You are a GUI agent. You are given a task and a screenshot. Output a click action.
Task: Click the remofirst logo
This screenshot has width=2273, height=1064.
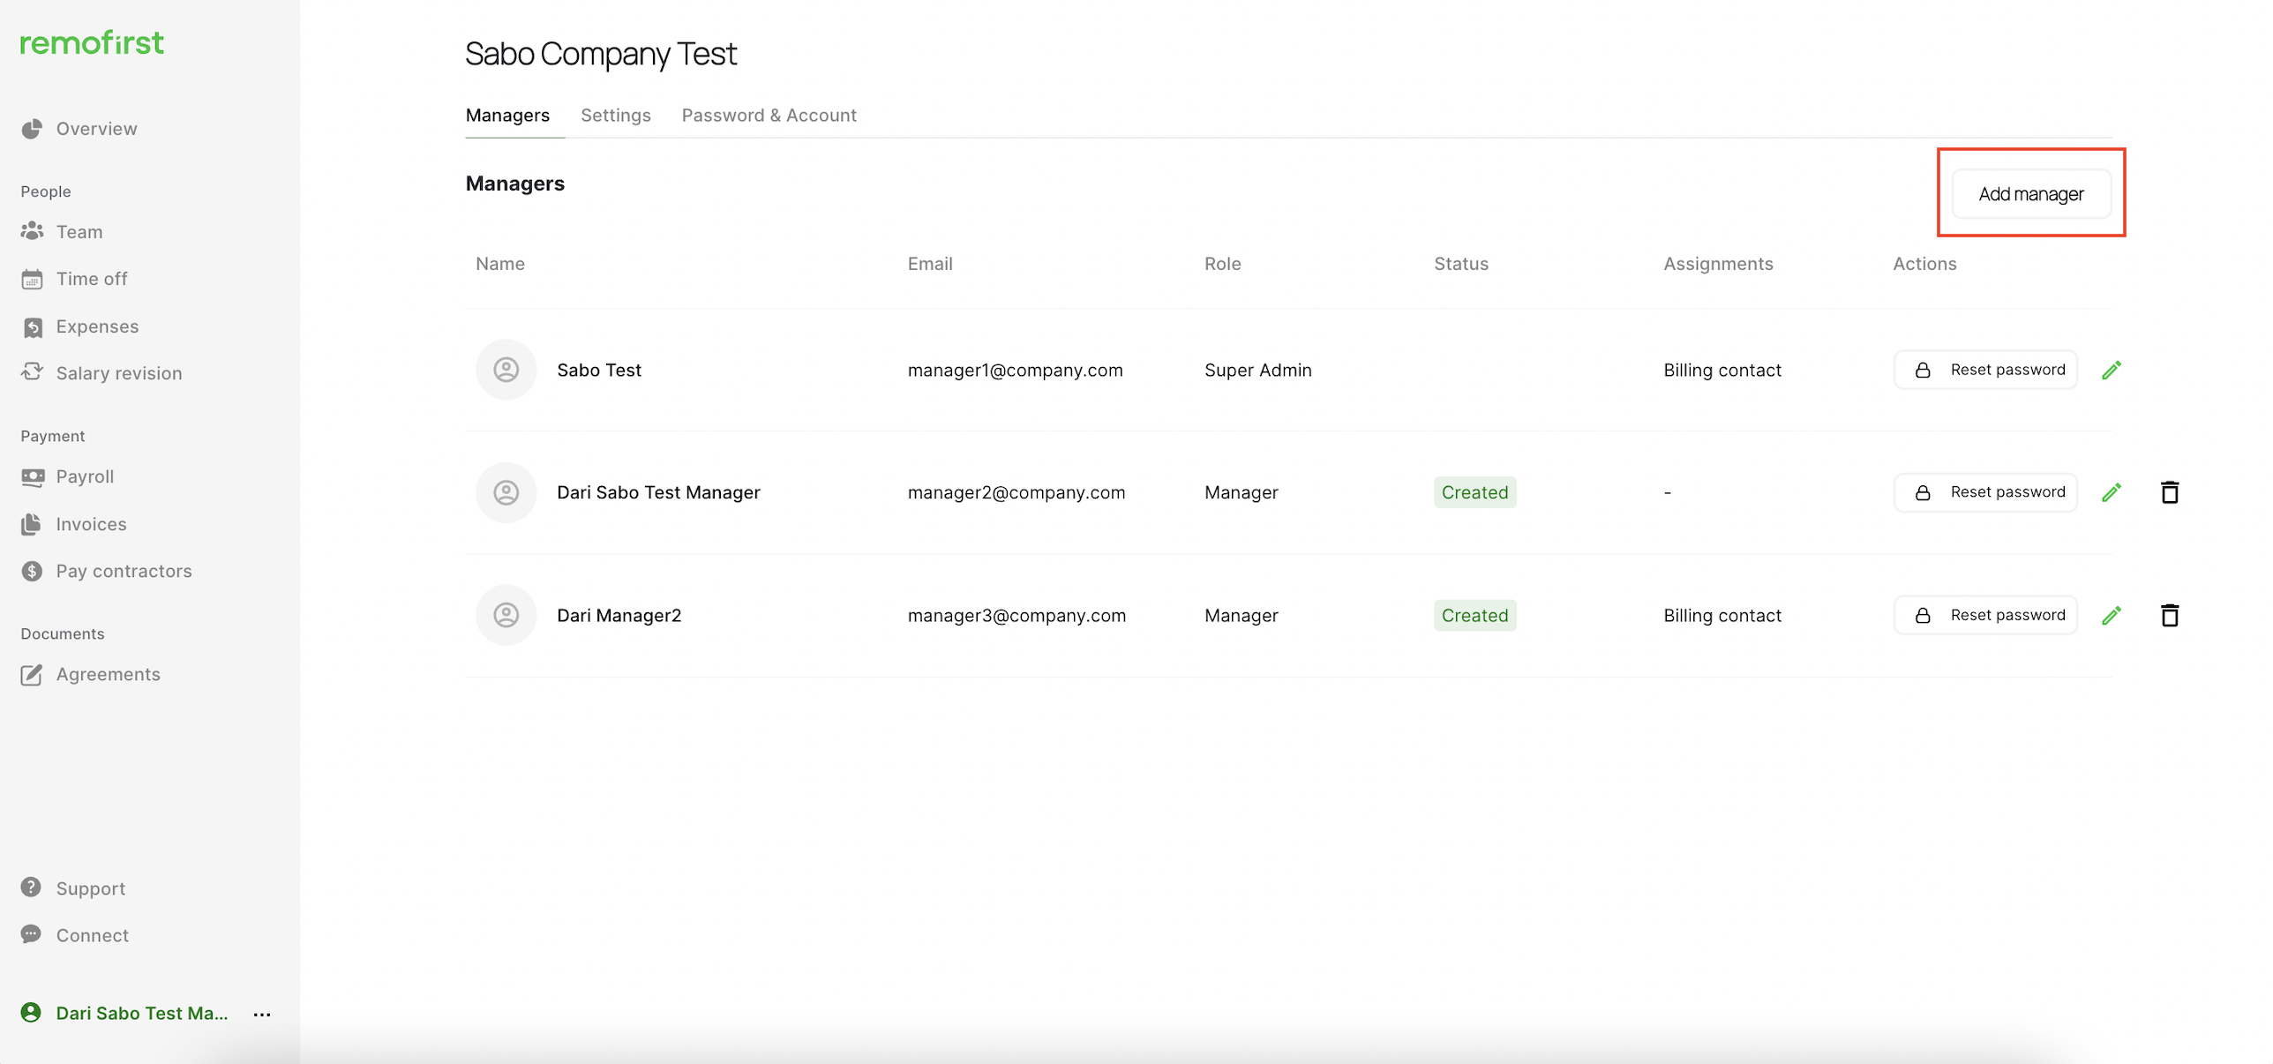pos(92,42)
